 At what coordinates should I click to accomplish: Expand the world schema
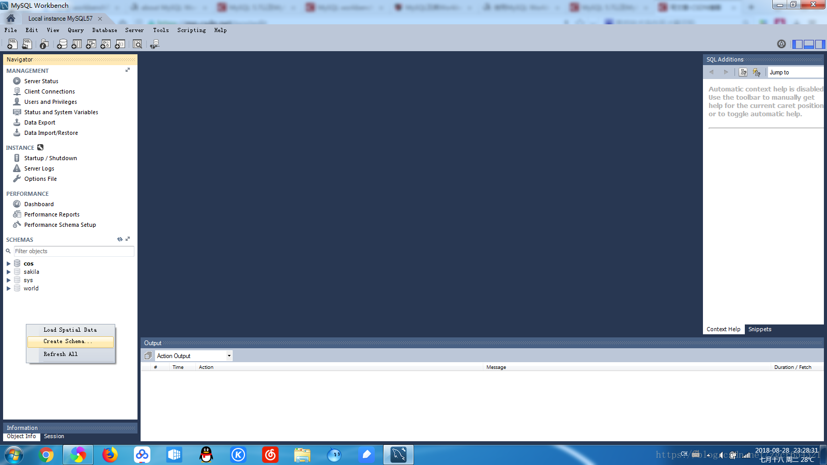8,288
